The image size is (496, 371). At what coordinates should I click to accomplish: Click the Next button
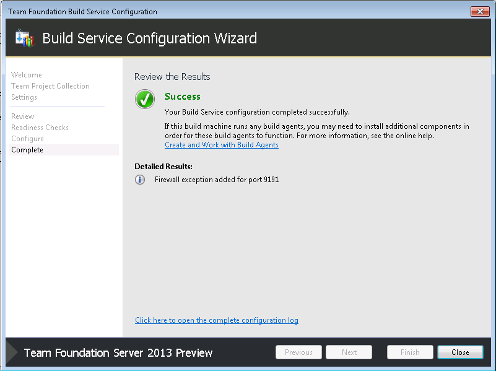[x=349, y=352]
